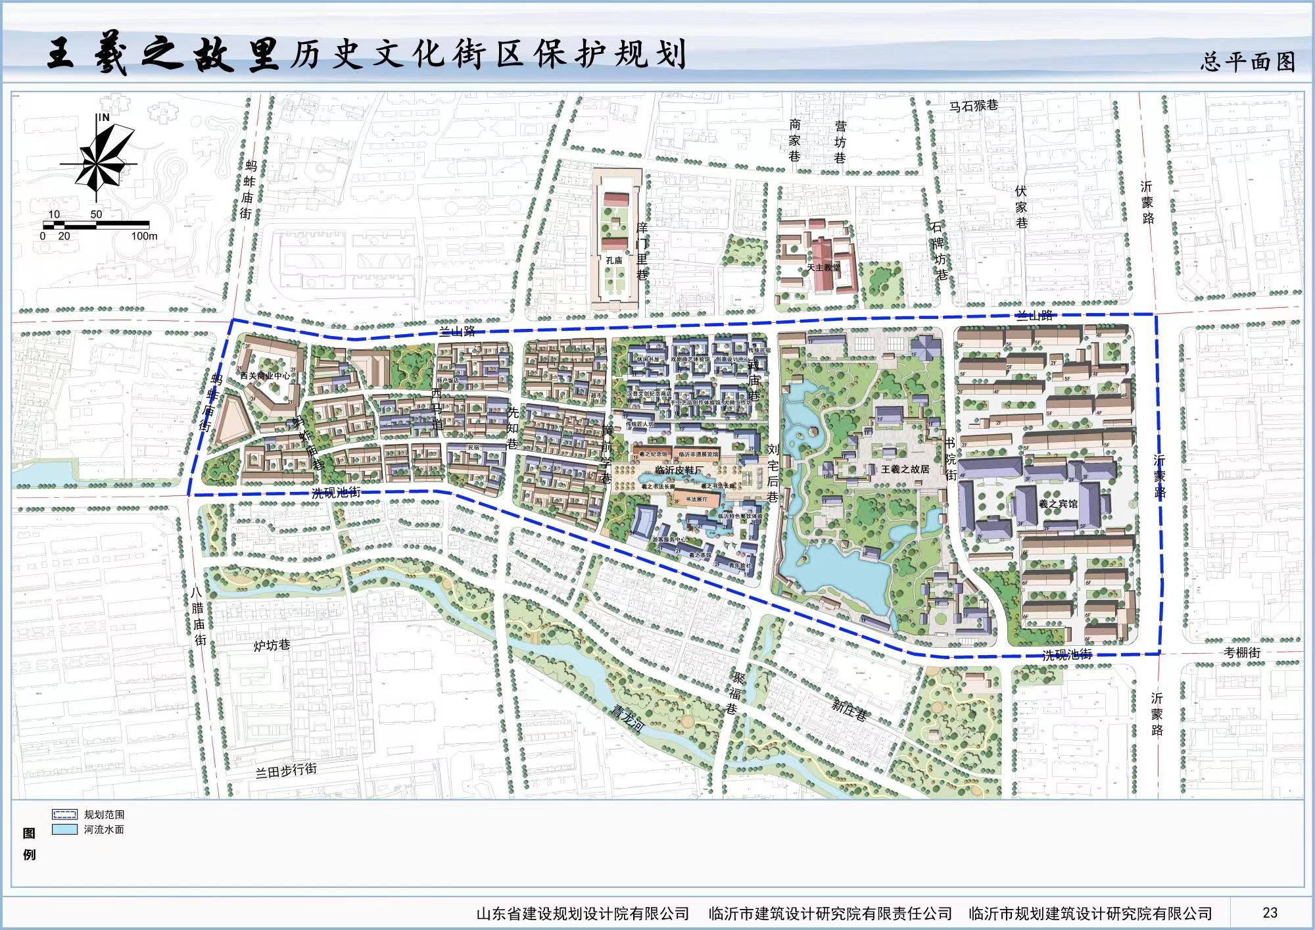
Task: Click the 王羲之故里 calligraphy title text
Action: click(162, 54)
